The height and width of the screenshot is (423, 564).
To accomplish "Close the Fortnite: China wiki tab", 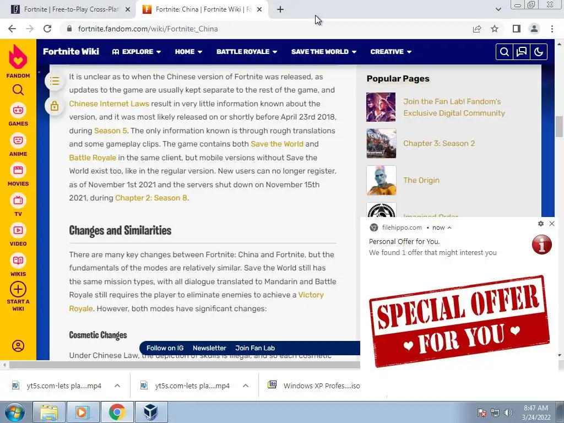I will click(x=259, y=9).
